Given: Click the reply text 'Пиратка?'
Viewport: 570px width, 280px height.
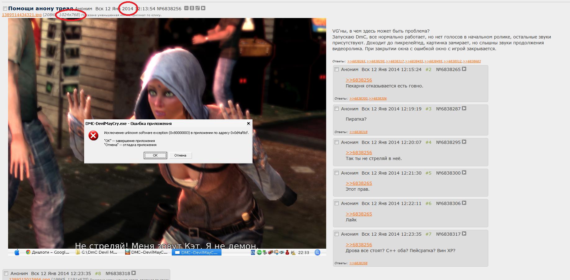Looking at the screenshot, I should (356, 119).
